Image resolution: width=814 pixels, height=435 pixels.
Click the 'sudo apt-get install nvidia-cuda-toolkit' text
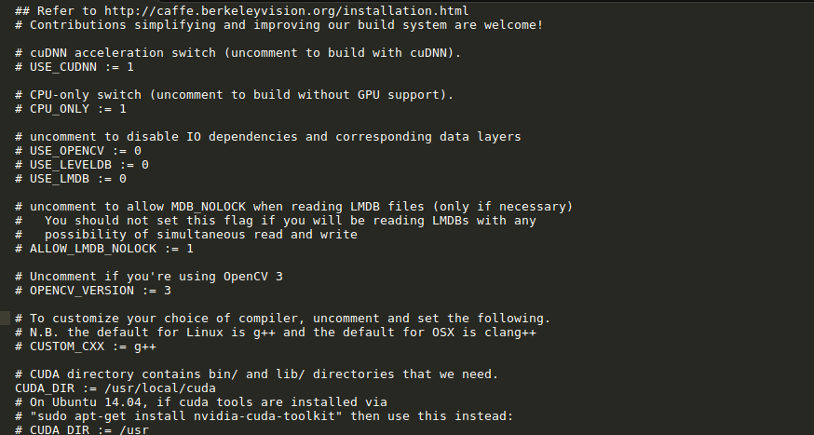186,416
